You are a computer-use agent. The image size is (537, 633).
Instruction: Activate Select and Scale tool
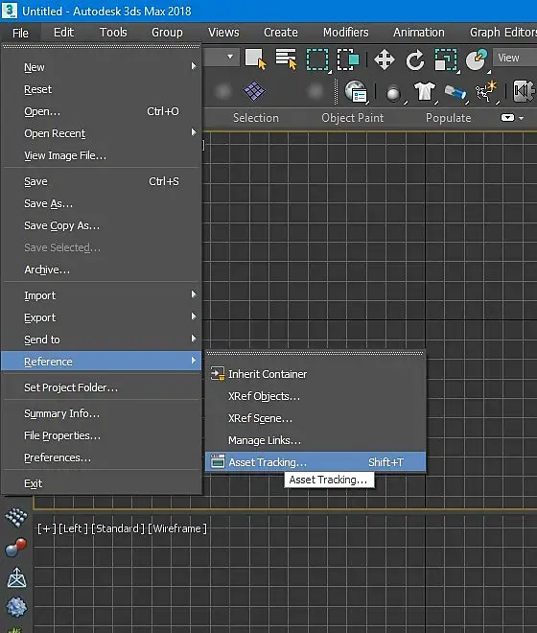pyautogui.click(x=445, y=59)
